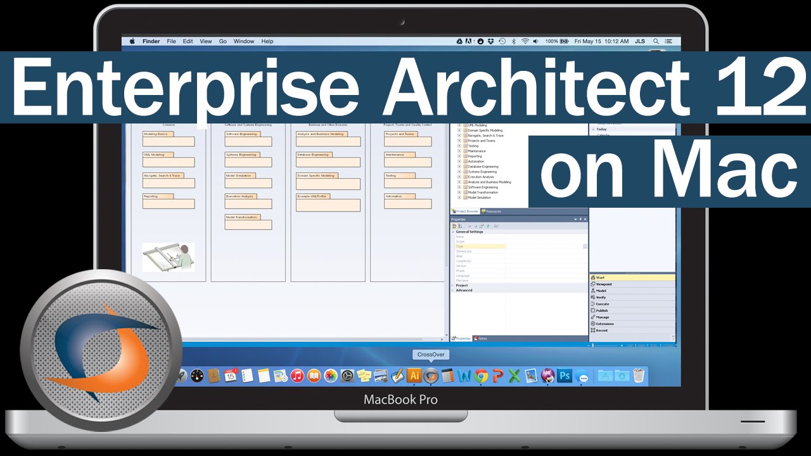Expand the Domain Specific Modeling node
The height and width of the screenshot is (456, 811).
[459, 130]
